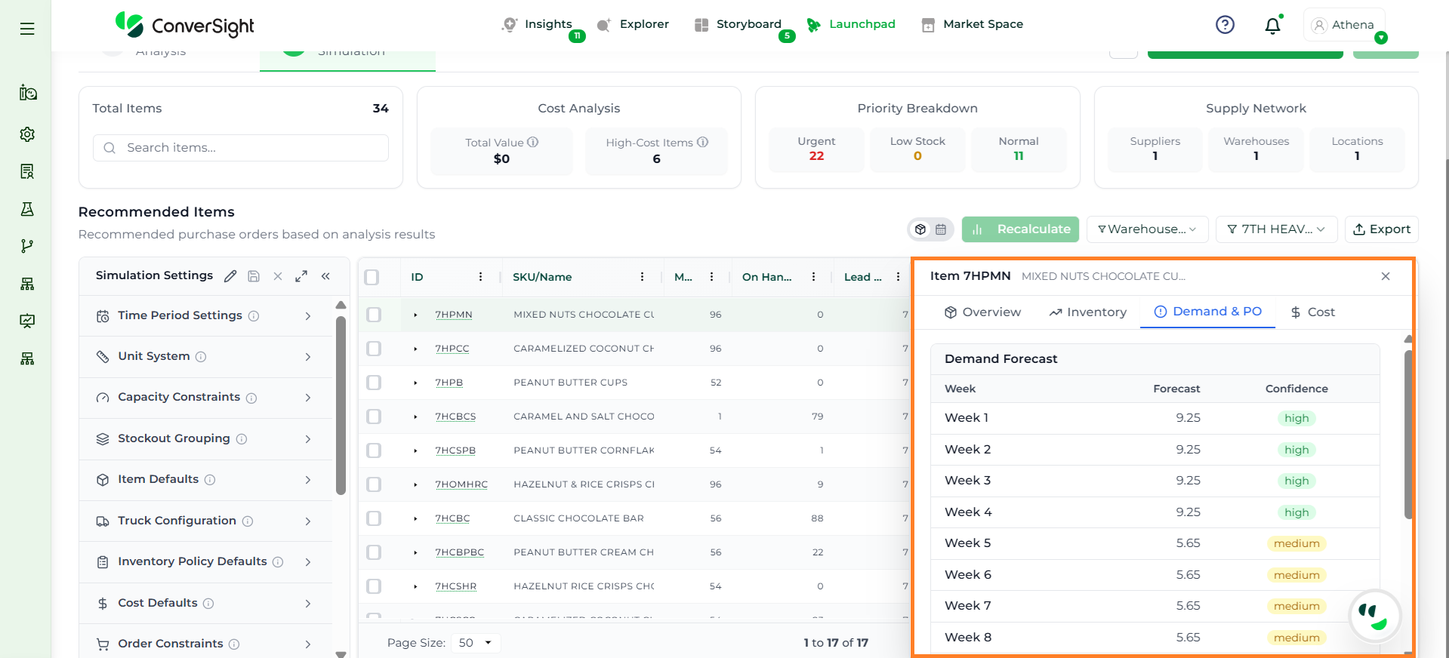Open the floating chat assistant icon
The image size is (1449, 658).
(1374, 615)
